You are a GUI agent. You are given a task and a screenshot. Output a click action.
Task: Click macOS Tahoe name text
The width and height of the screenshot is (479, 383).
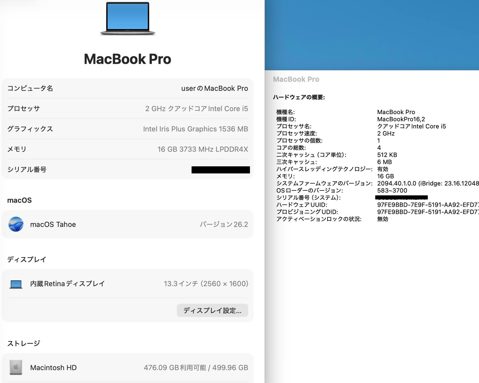pos(53,224)
